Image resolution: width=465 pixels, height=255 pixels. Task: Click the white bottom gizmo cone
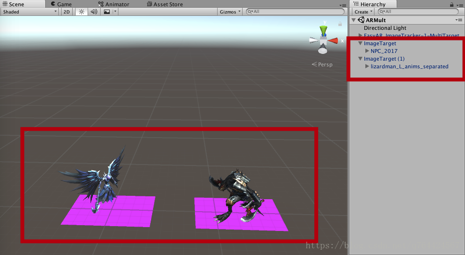(x=323, y=50)
